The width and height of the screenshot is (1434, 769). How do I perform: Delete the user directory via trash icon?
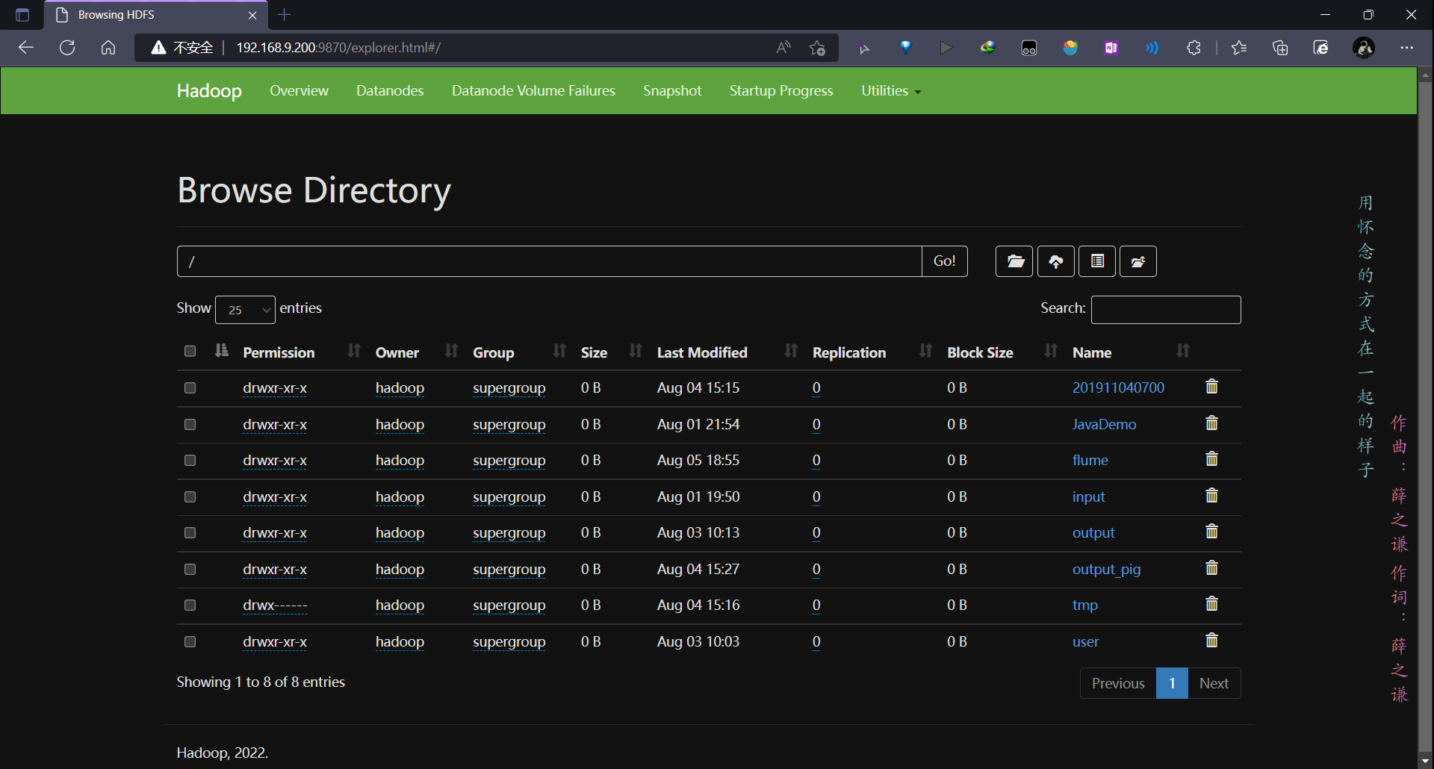[1211, 641]
